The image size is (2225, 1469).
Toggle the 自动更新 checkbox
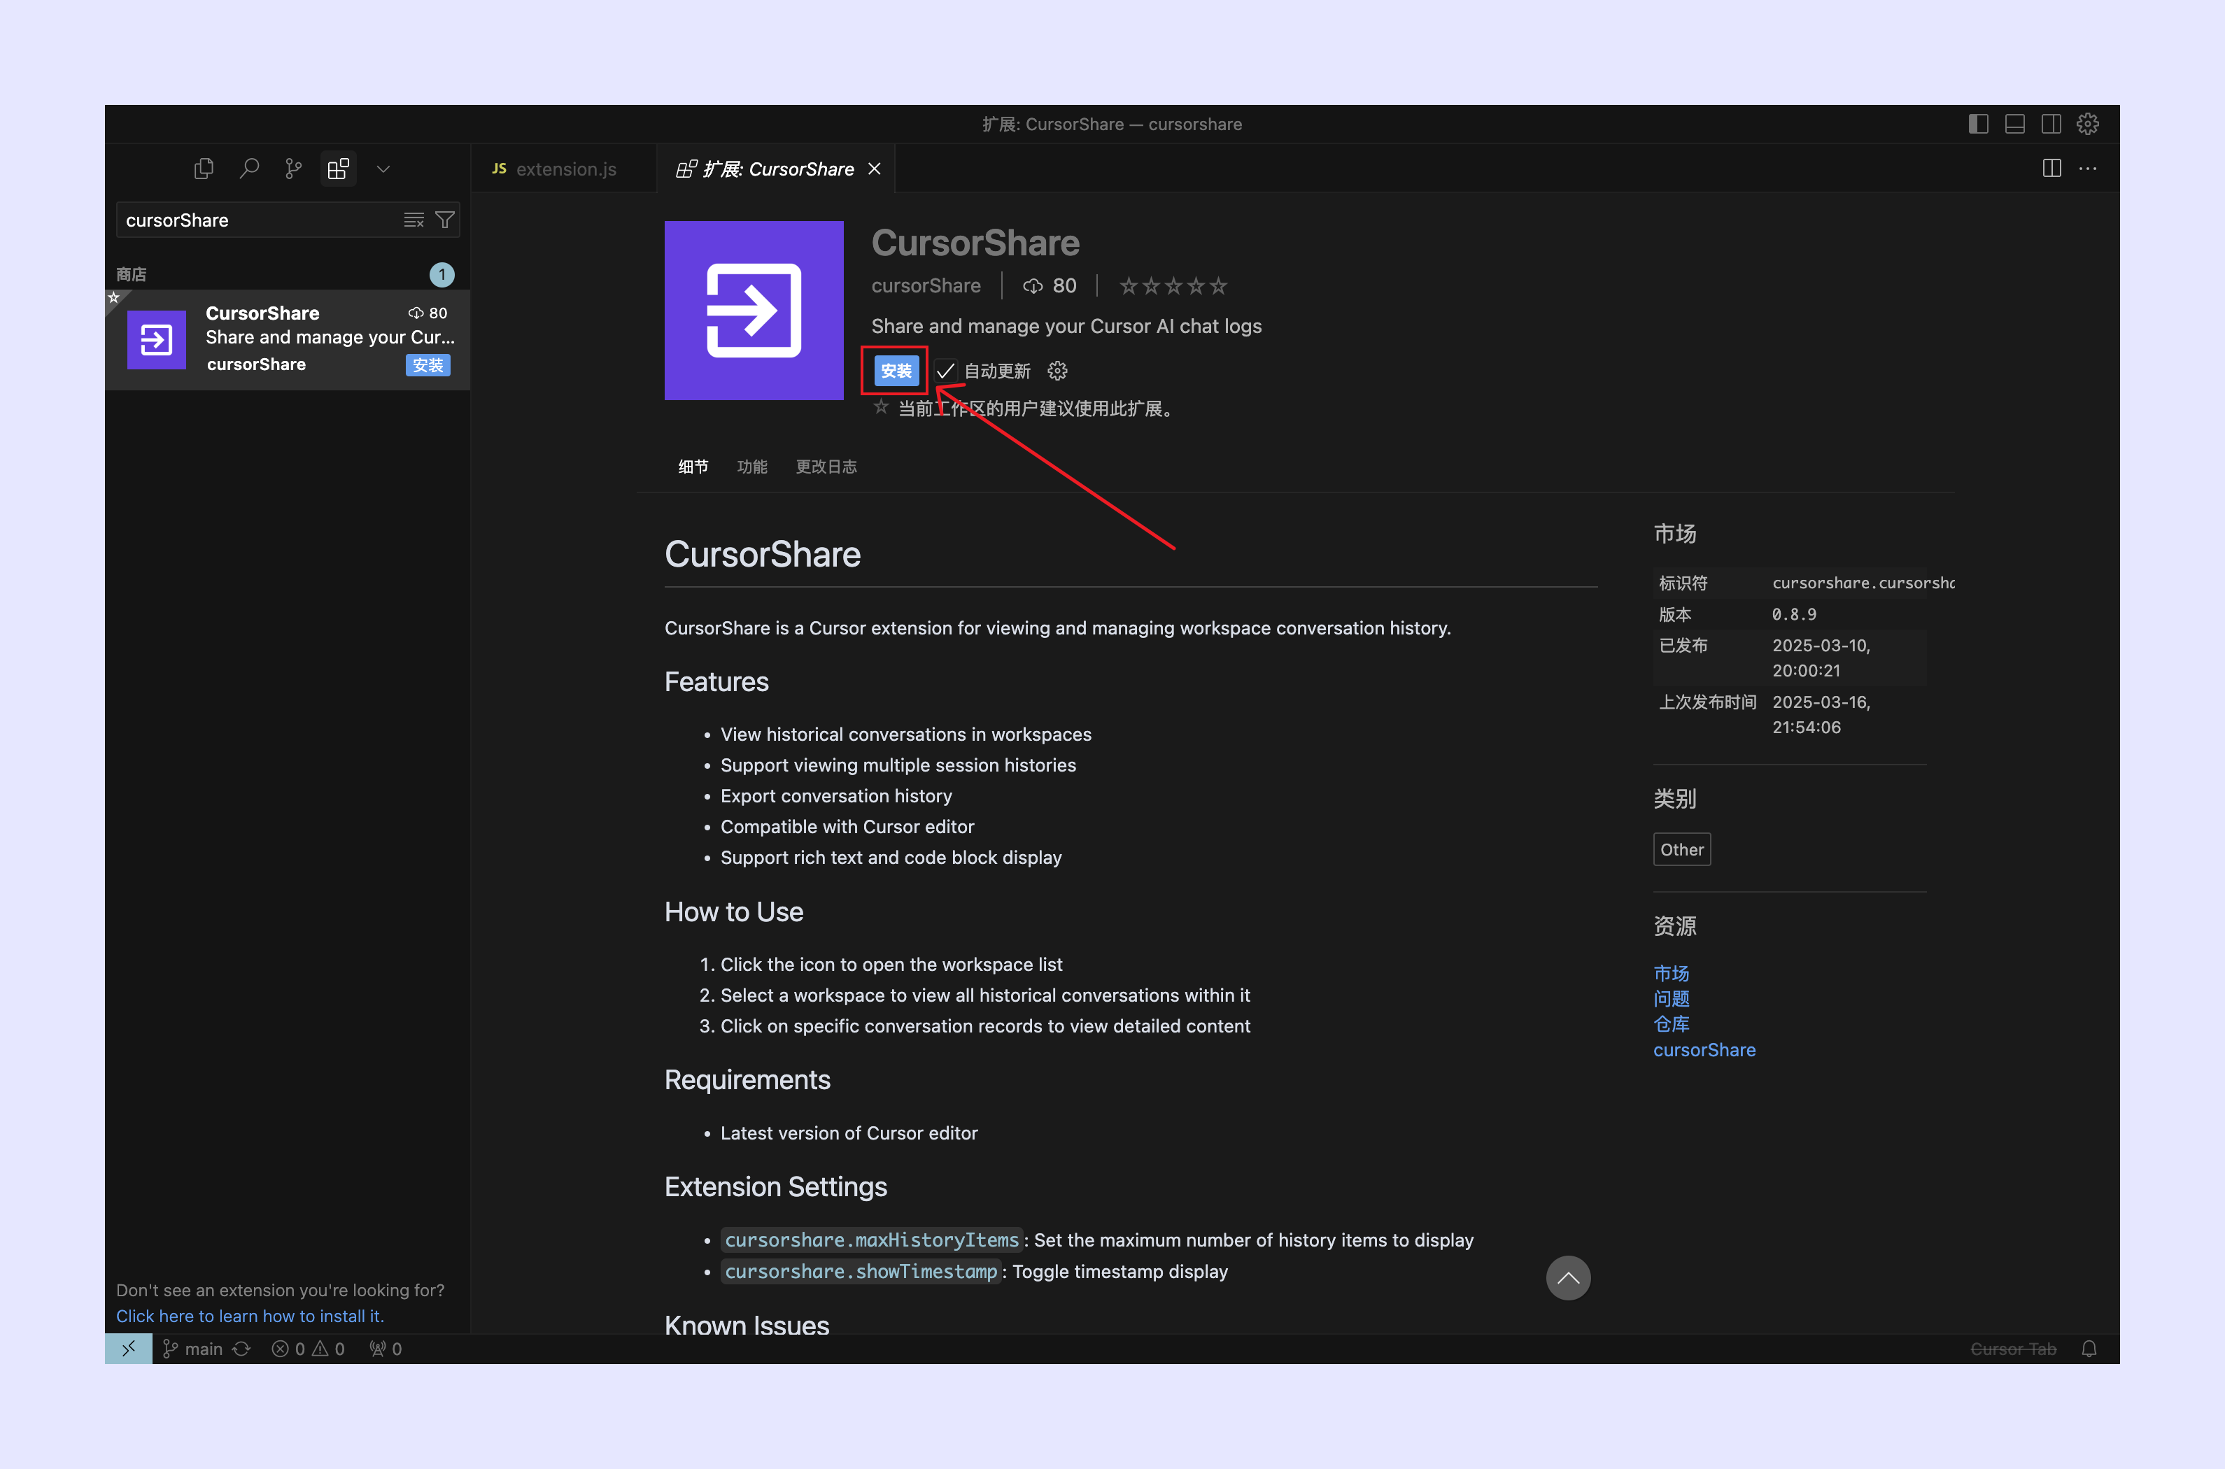(x=945, y=371)
